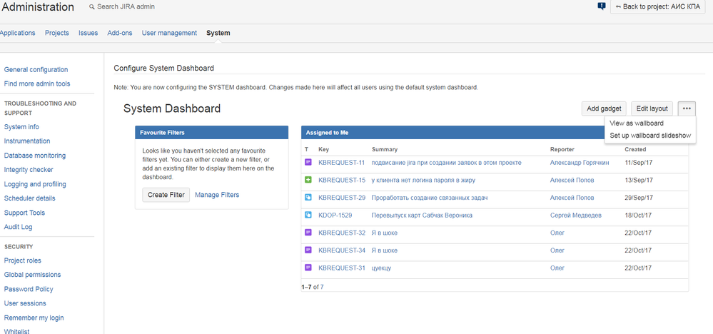Click green plus issue type icon for KBREQUEST-15
This screenshot has height=334, width=713.
pos(308,180)
